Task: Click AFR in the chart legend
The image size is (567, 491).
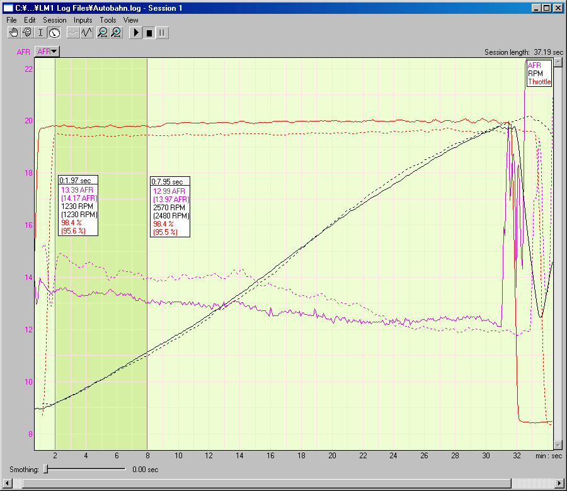Action: click(534, 65)
